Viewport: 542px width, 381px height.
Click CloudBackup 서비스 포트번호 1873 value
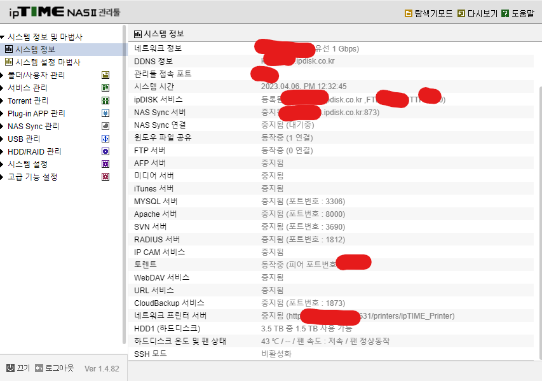click(303, 303)
